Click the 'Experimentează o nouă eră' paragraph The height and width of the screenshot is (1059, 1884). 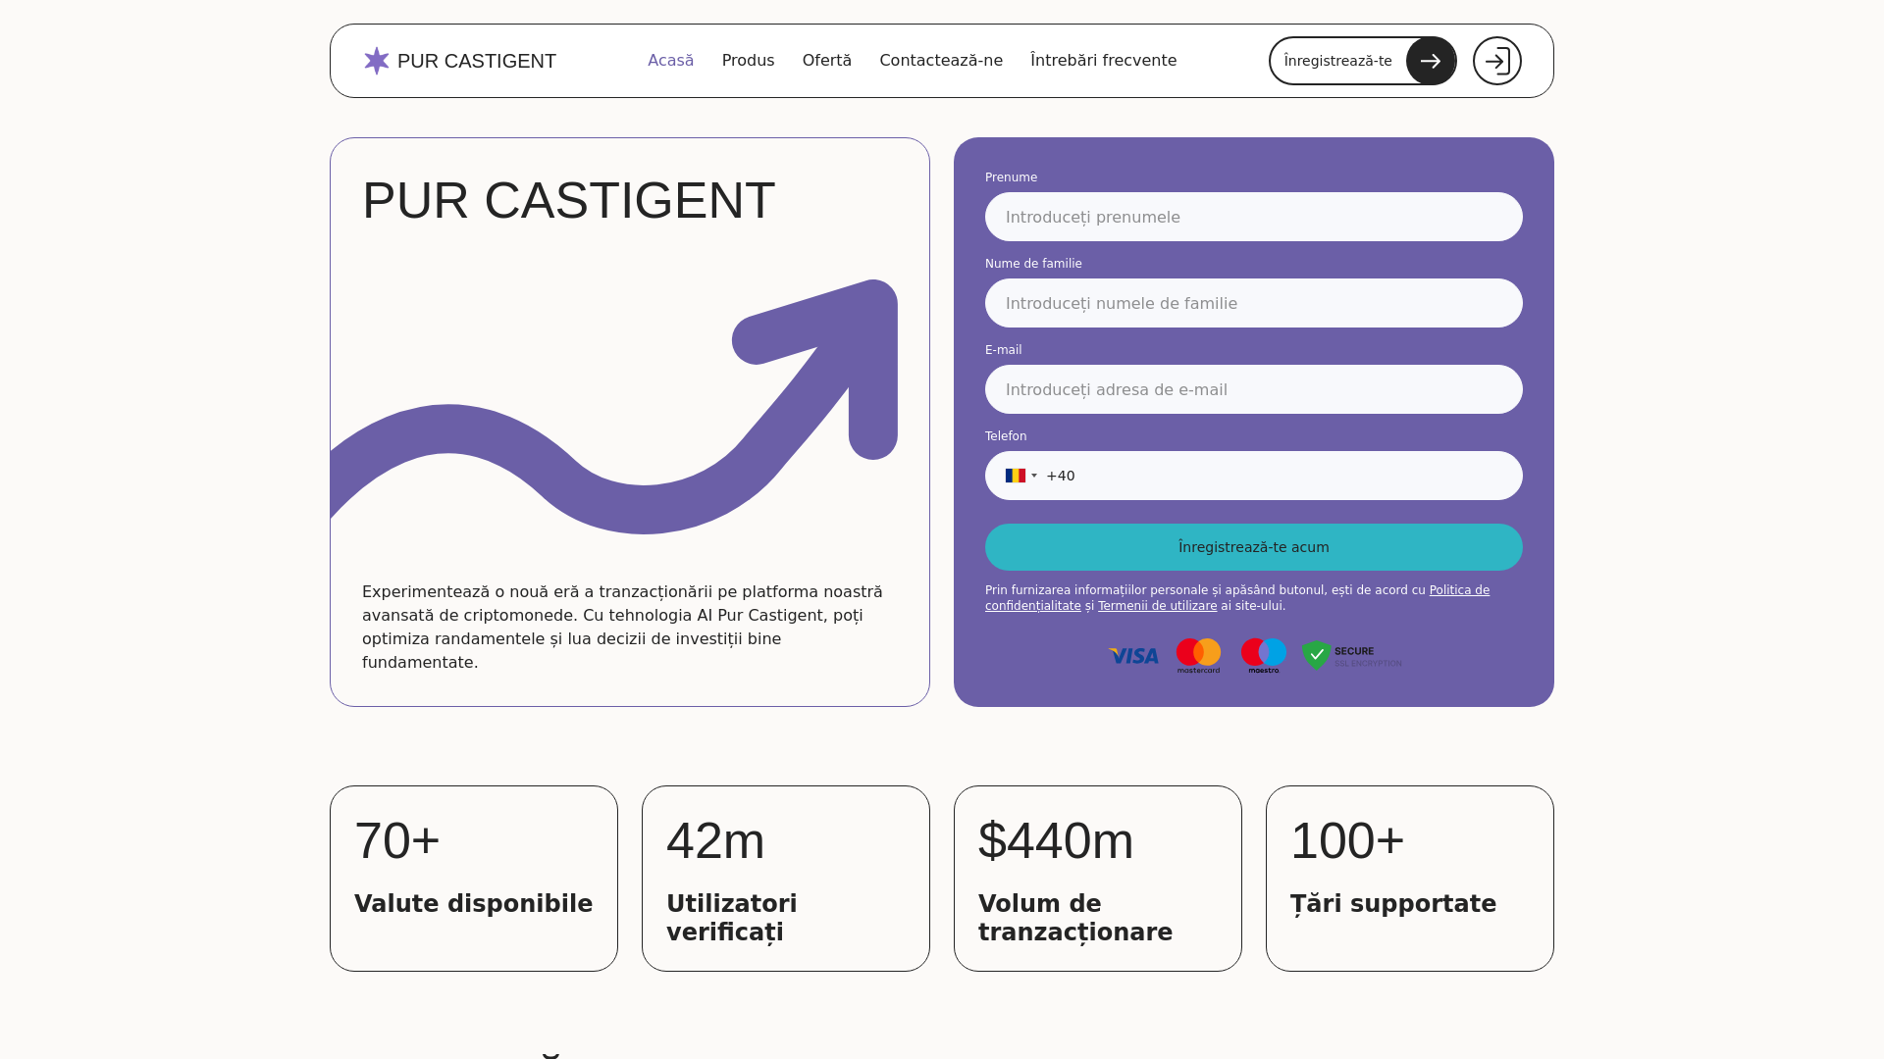pos(622,628)
